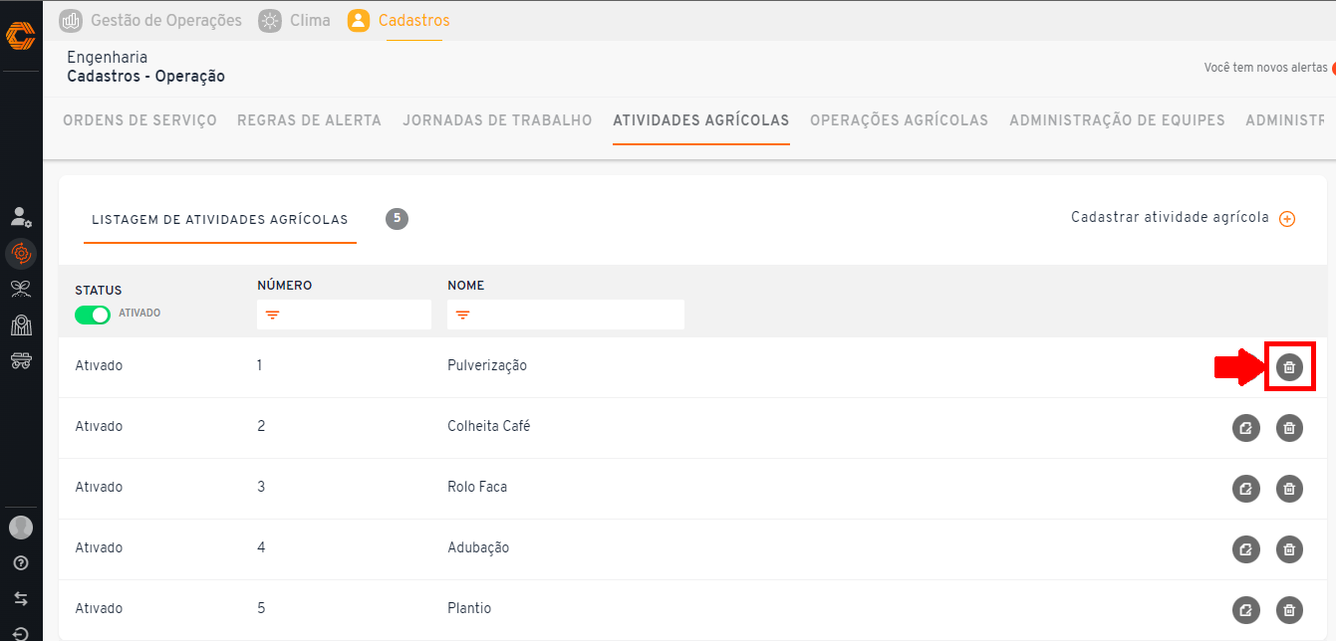Delete the Colheita Café activity

(x=1289, y=428)
